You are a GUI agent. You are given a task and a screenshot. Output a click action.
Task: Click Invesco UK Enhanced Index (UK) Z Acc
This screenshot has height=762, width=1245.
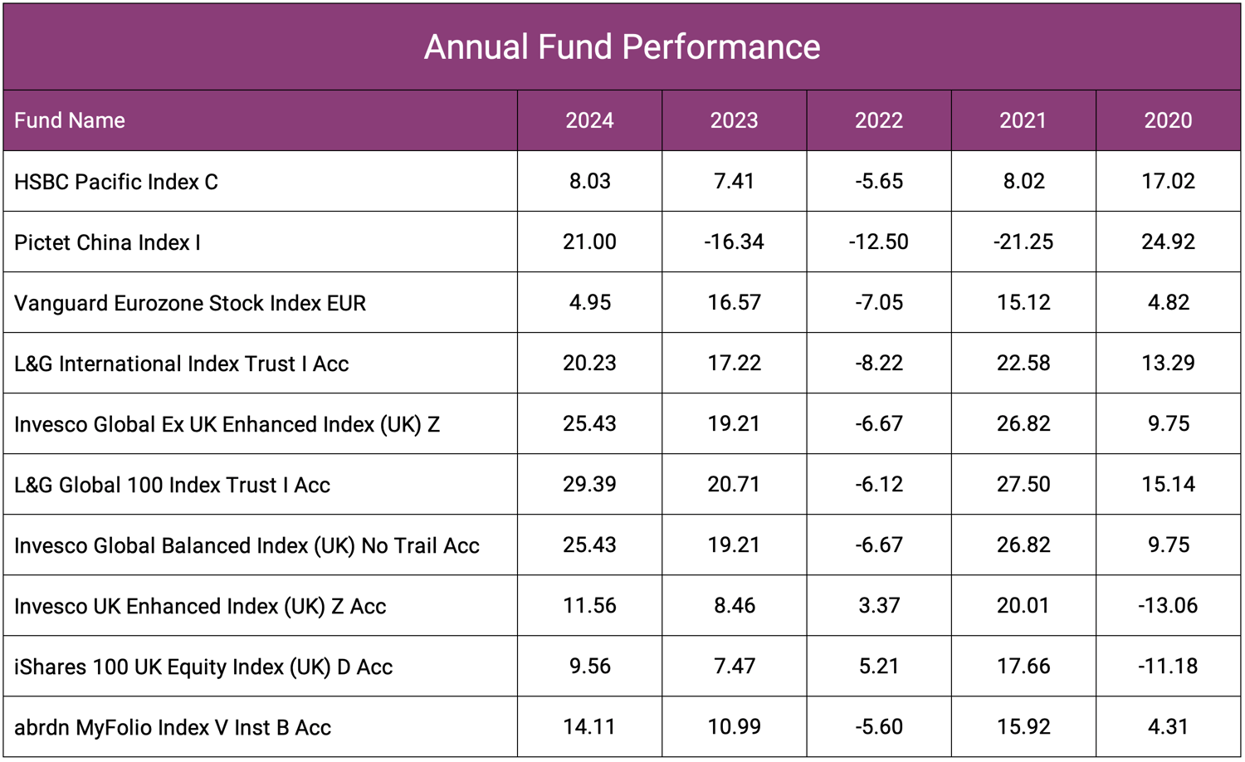pyautogui.click(x=200, y=606)
